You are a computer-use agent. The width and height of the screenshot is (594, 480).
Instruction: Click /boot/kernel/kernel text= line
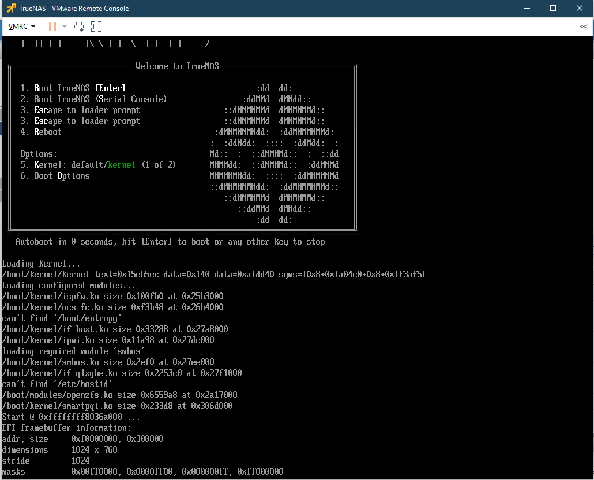[x=213, y=275]
